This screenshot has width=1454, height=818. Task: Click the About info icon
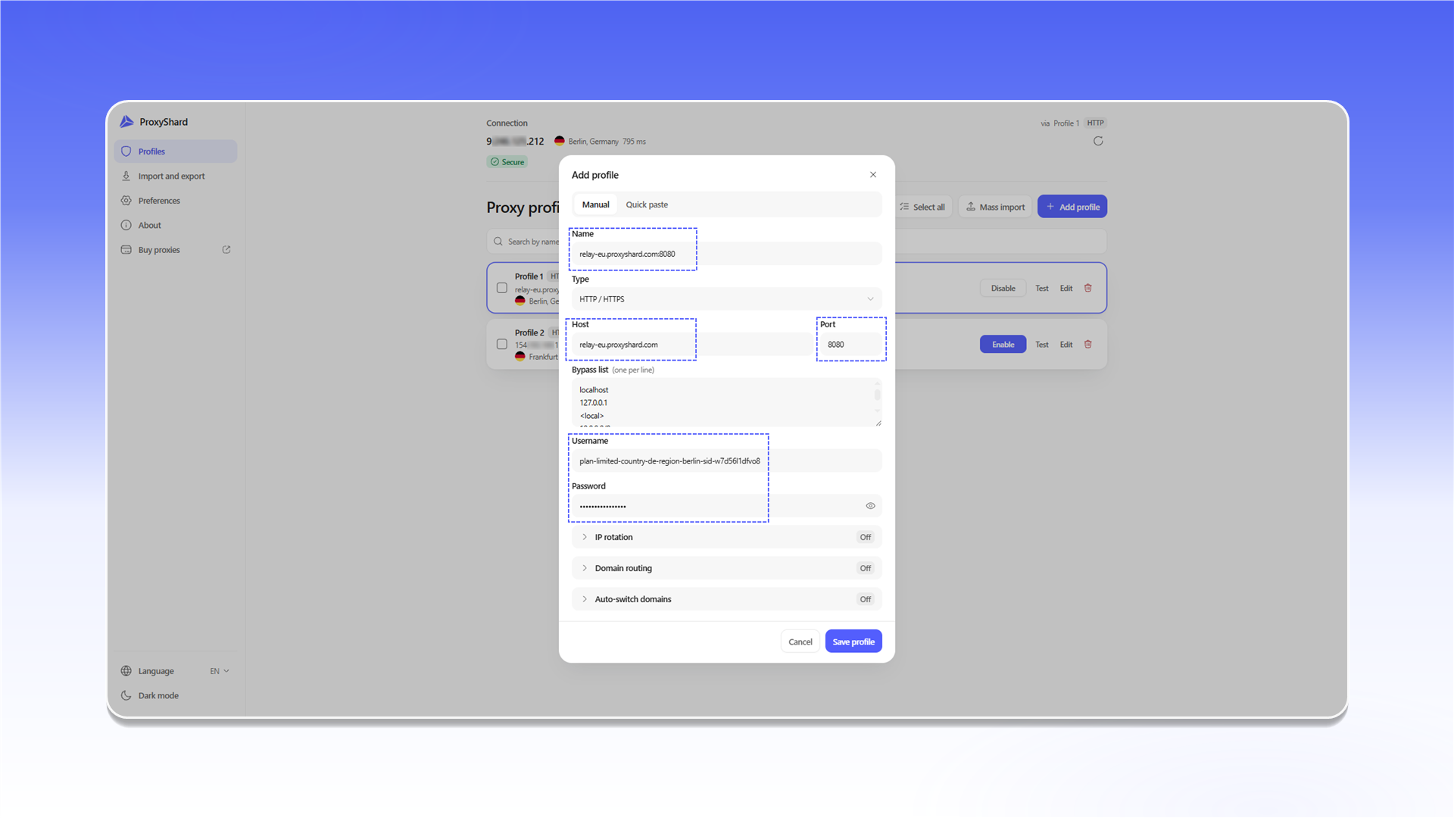(126, 225)
